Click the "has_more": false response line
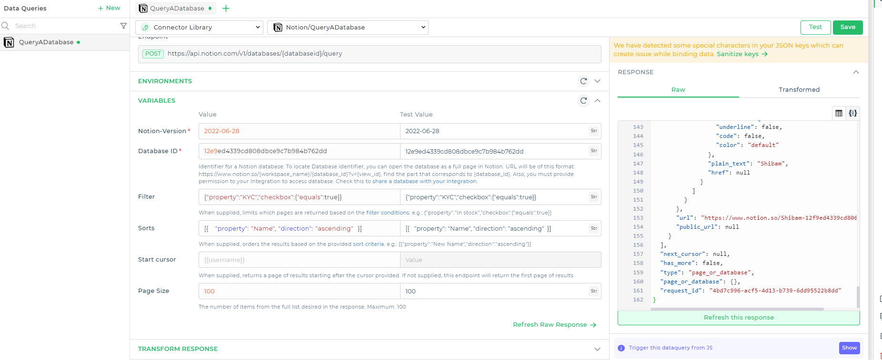The height and width of the screenshot is (360, 882). 692,263
